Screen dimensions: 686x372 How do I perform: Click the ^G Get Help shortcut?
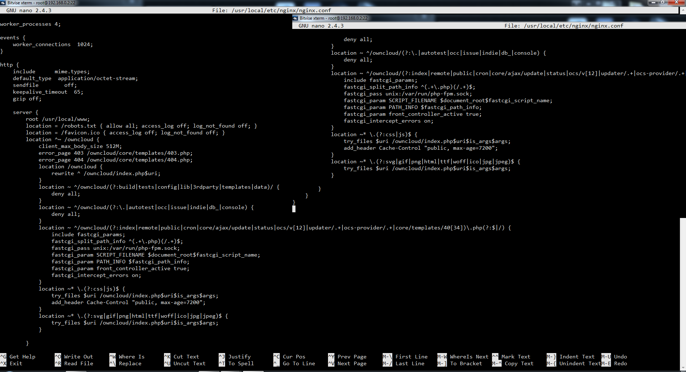pyautogui.click(x=18, y=357)
